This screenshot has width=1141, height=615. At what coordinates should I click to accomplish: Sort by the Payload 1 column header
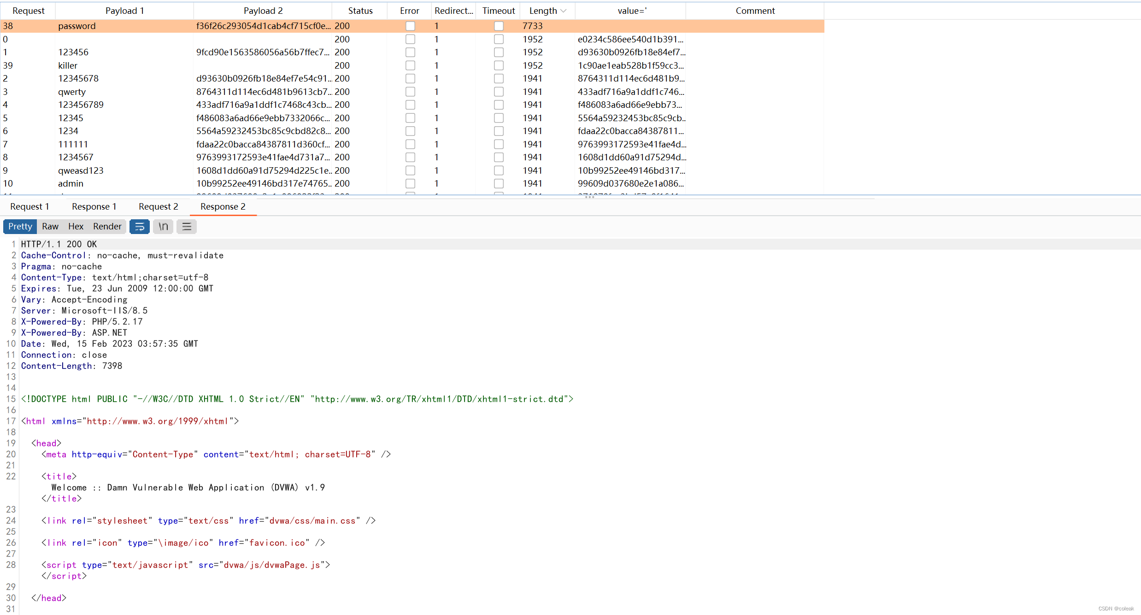(x=124, y=11)
